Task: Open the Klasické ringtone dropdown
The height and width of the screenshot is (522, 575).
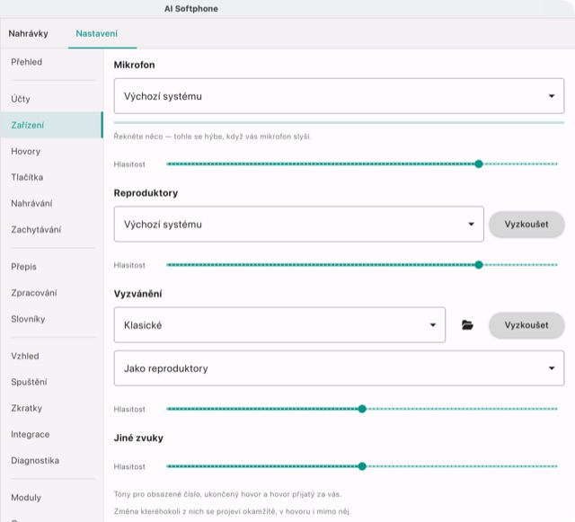Action: 279,325
